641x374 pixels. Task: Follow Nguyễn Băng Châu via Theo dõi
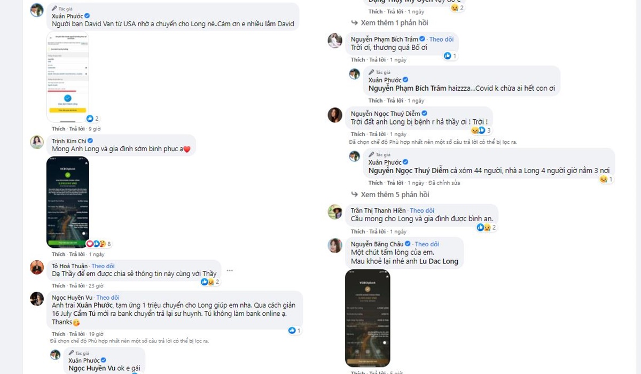pyautogui.click(x=429, y=244)
